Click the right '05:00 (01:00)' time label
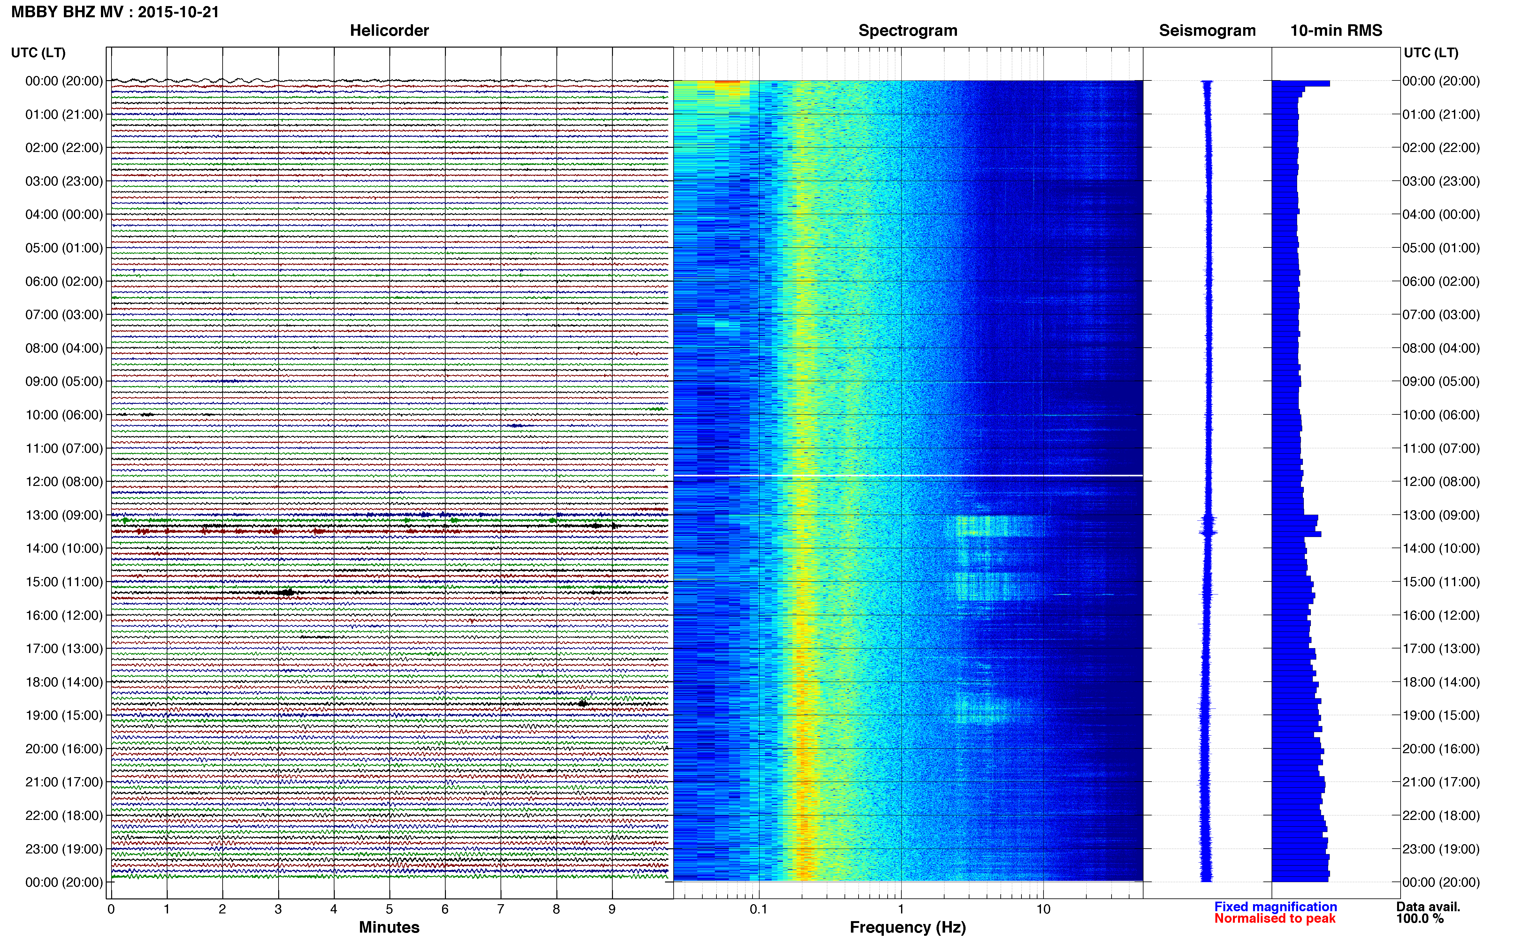 pos(1441,248)
